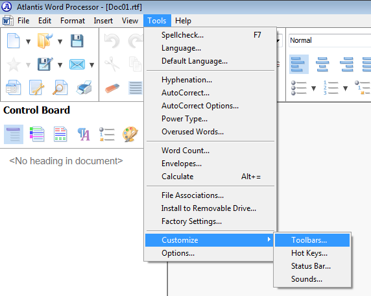The width and height of the screenshot is (371, 296).
Task: Select Center alignment icon
Action: pyautogui.click(x=322, y=64)
